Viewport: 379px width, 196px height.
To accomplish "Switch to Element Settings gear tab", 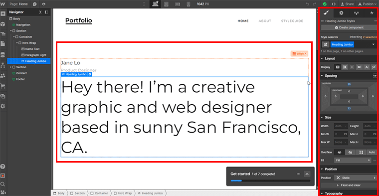I will pos(341,13).
